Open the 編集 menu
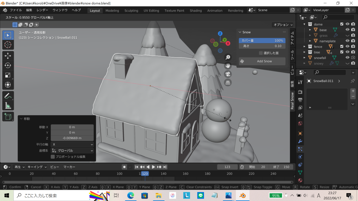 point(29,10)
